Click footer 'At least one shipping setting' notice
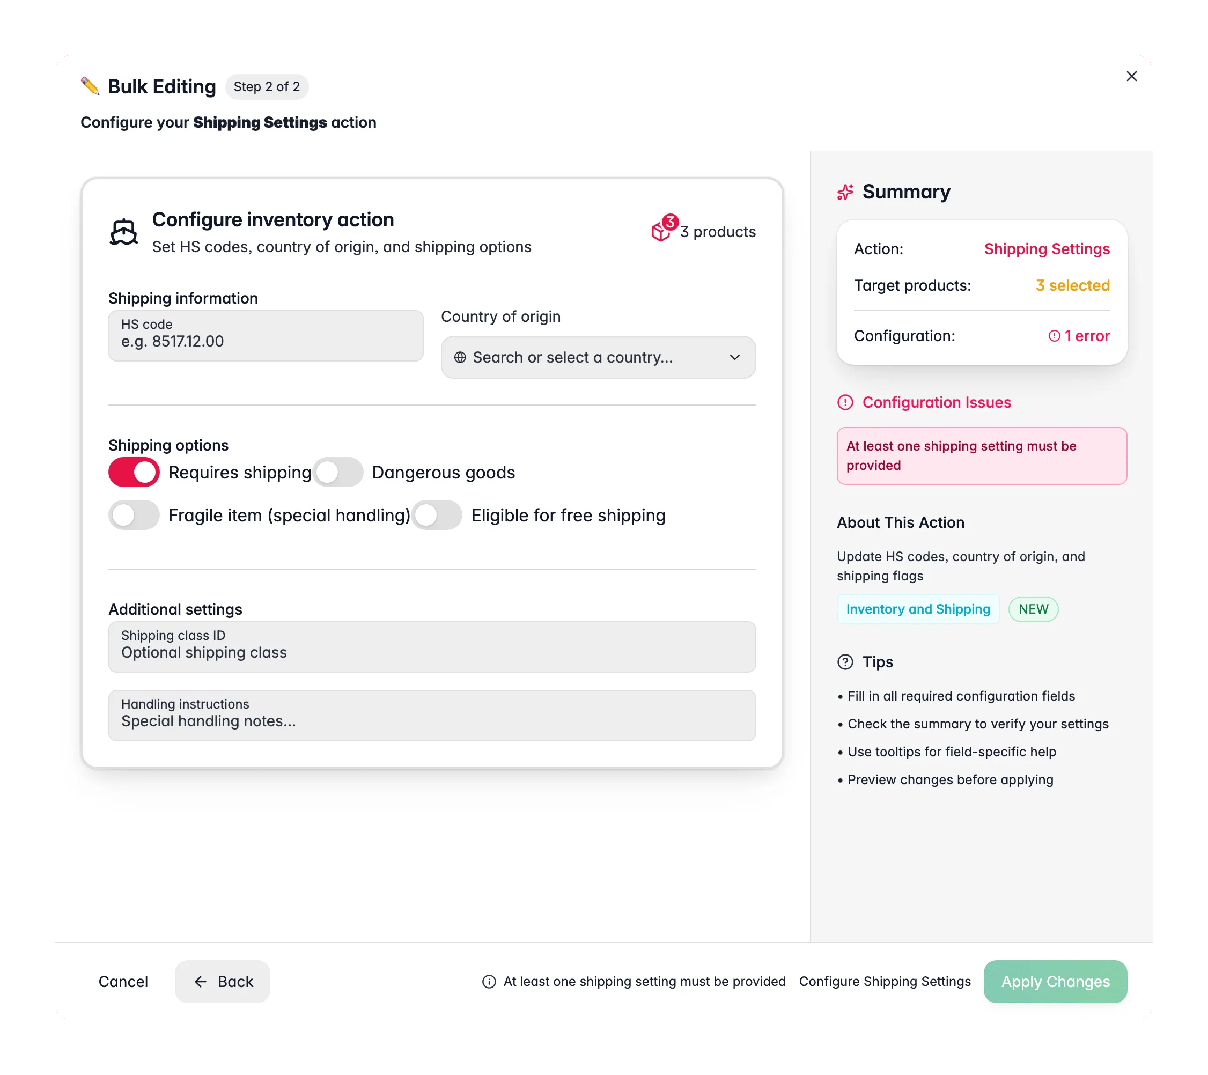The width and height of the screenshot is (1208, 1075). click(644, 982)
